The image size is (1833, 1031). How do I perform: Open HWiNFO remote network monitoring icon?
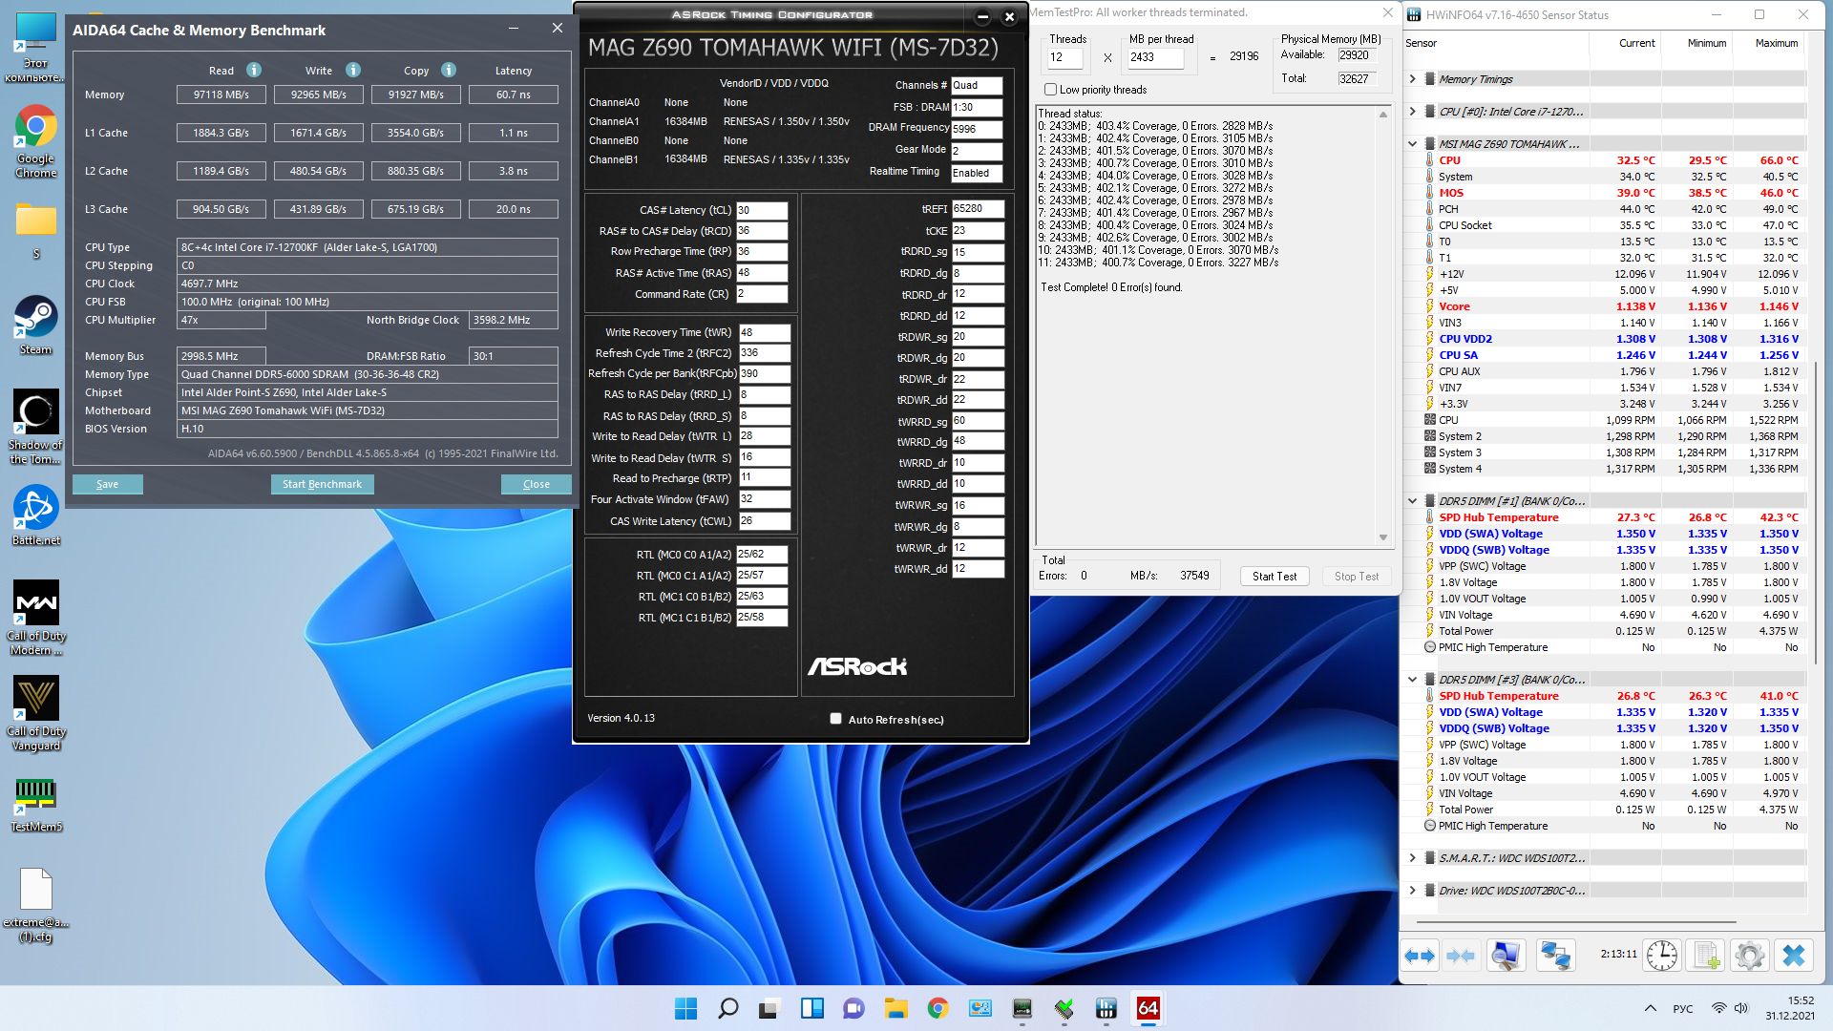(1556, 956)
